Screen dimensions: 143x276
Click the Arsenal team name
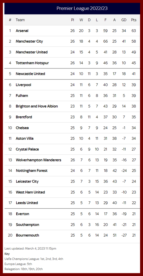coord(22,31)
